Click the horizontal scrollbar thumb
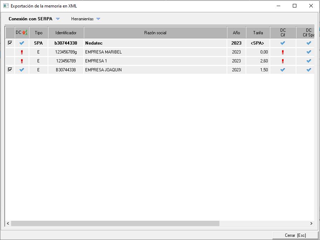The height and width of the screenshot is (240, 320). point(115,223)
